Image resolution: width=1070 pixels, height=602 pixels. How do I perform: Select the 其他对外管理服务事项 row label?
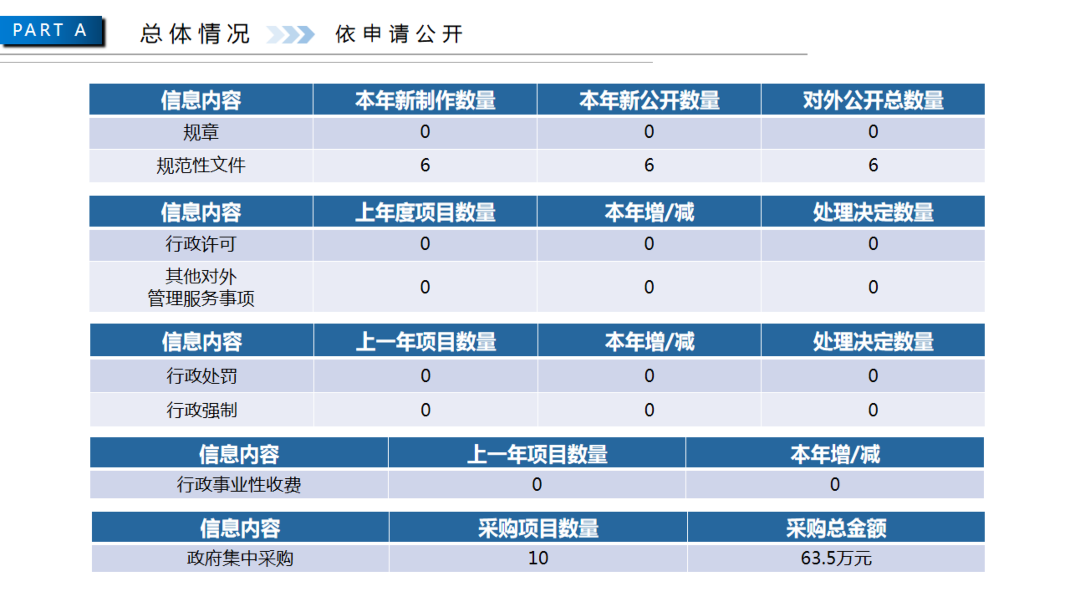[201, 287]
